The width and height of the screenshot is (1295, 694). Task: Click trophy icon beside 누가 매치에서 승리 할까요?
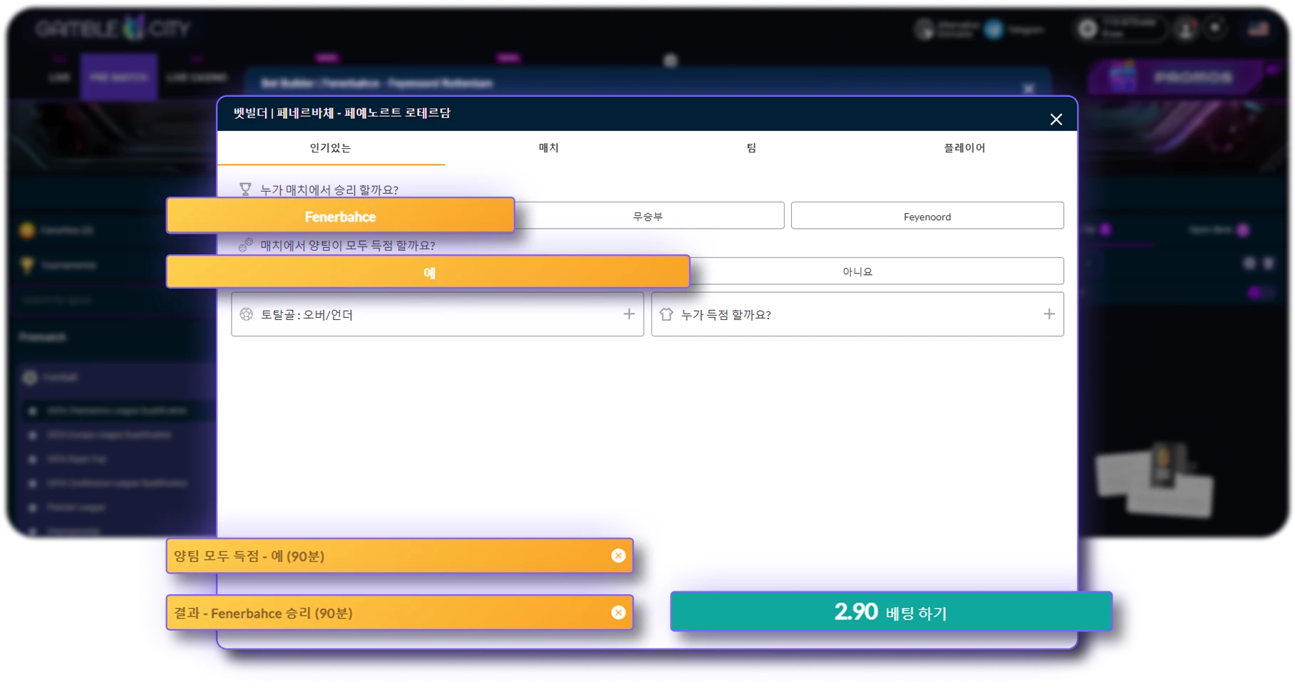(245, 190)
